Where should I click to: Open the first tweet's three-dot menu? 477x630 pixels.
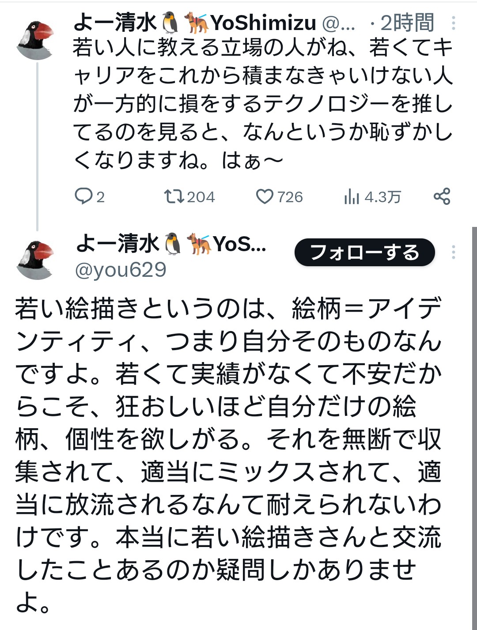[x=454, y=23]
